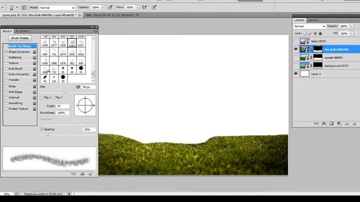
Task: Click the brush angle and roundness dial
Action: [85, 105]
